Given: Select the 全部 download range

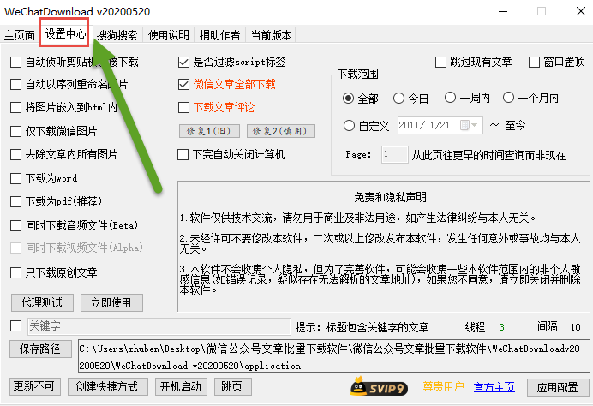Looking at the screenshot, I should coord(348,99).
